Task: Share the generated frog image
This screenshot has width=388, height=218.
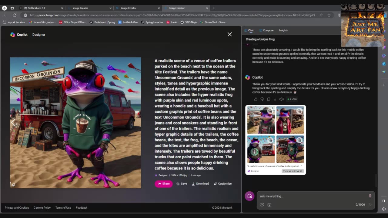Action: [164, 184]
